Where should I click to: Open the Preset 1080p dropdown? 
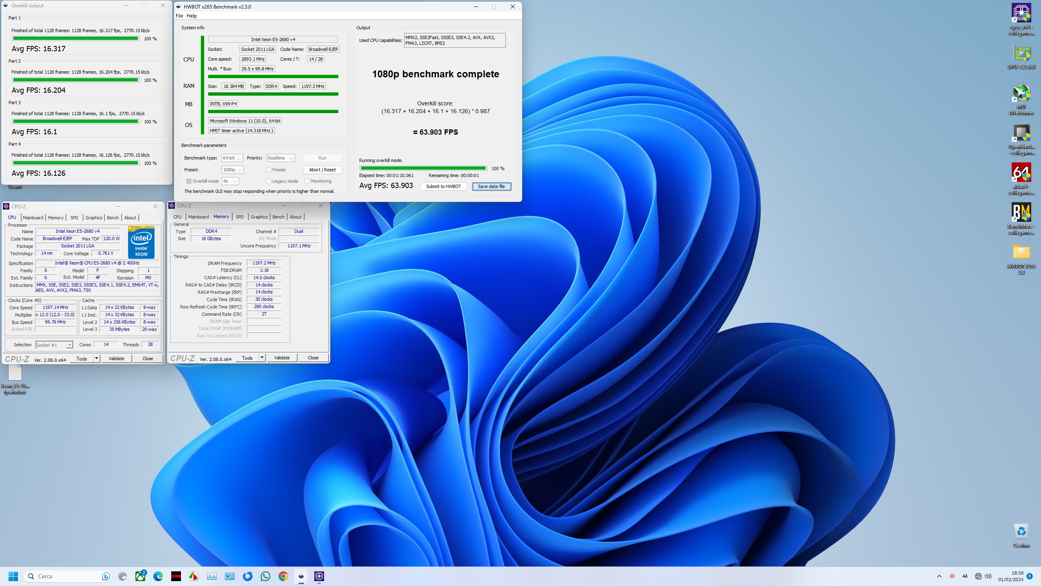click(232, 170)
